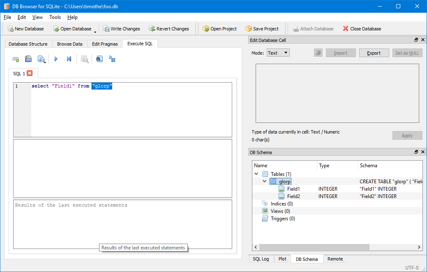This screenshot has width=427, height=272.
Task: Switch to the Browse Data tab
Action: click(69, 44)
